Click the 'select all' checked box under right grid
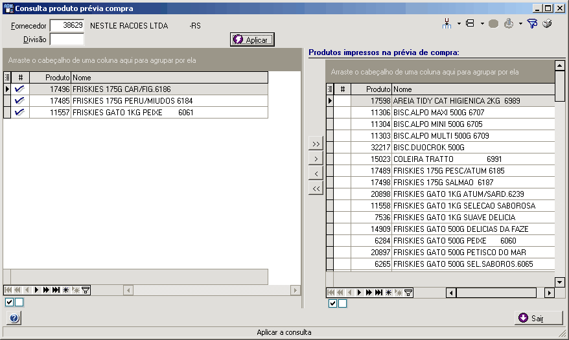569x340 pixels. tap(332, 303)
